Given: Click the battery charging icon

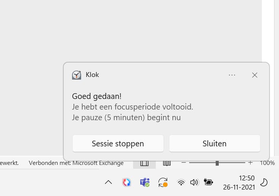Looking at the screenshot, I should click(208, 182).
